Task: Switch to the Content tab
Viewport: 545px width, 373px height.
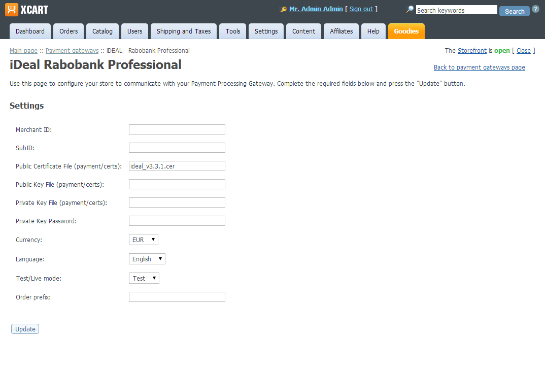Action: coord(304,31)
